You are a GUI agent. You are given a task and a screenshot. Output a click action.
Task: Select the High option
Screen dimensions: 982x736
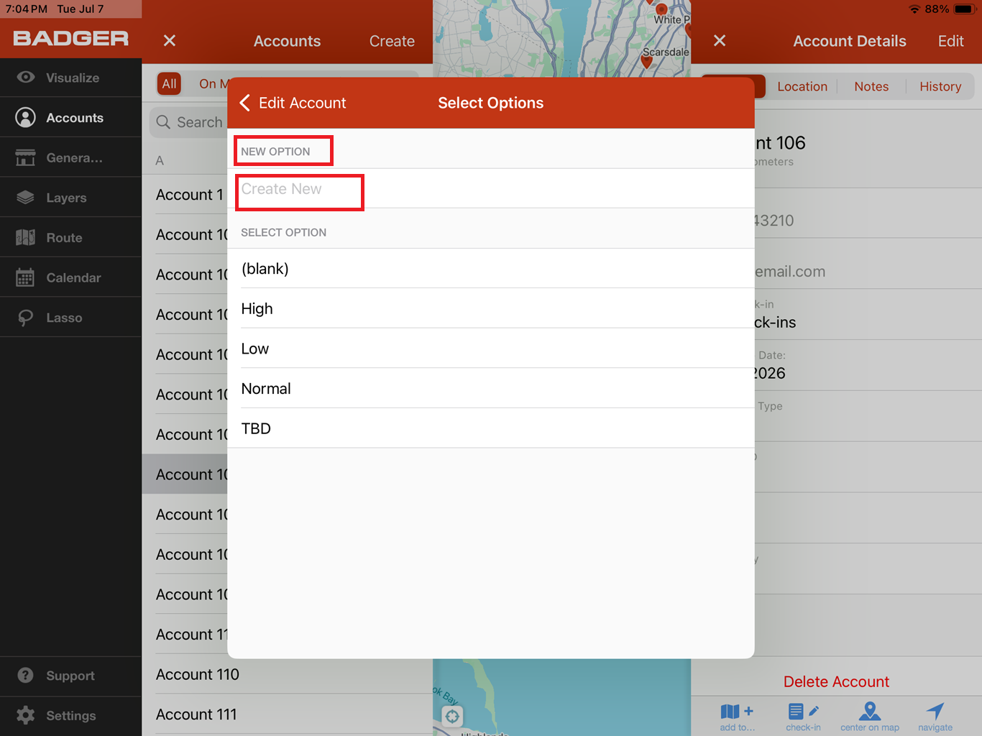491,308
